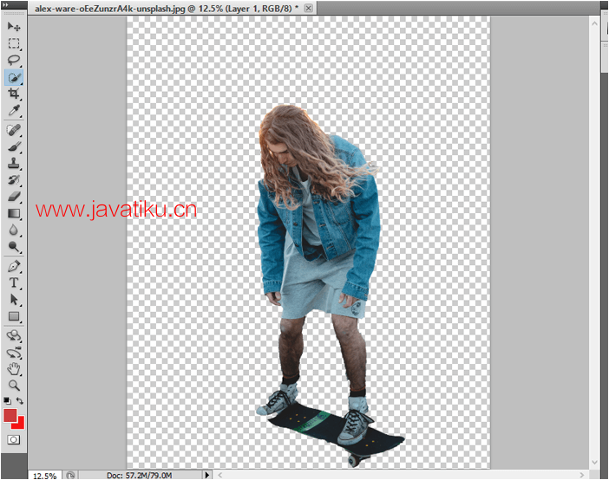Swap foreground and background colors
This screenshot has height=480, width=609.
pos(20,401)
